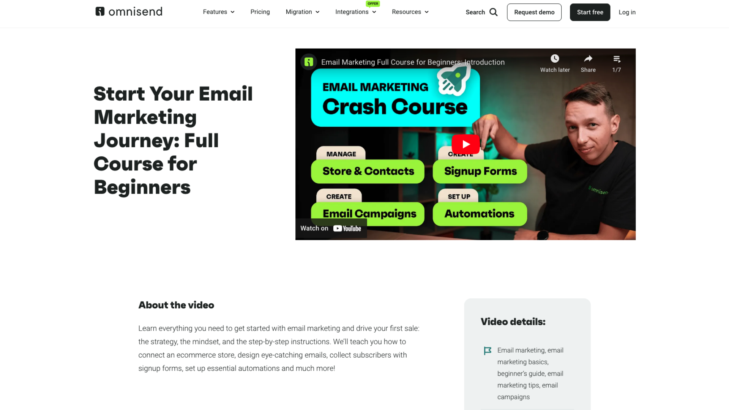The width and height of the screenshot is (729, 410).
Task: Click the Pricing menu item
Action: click(x=260, y=11)
